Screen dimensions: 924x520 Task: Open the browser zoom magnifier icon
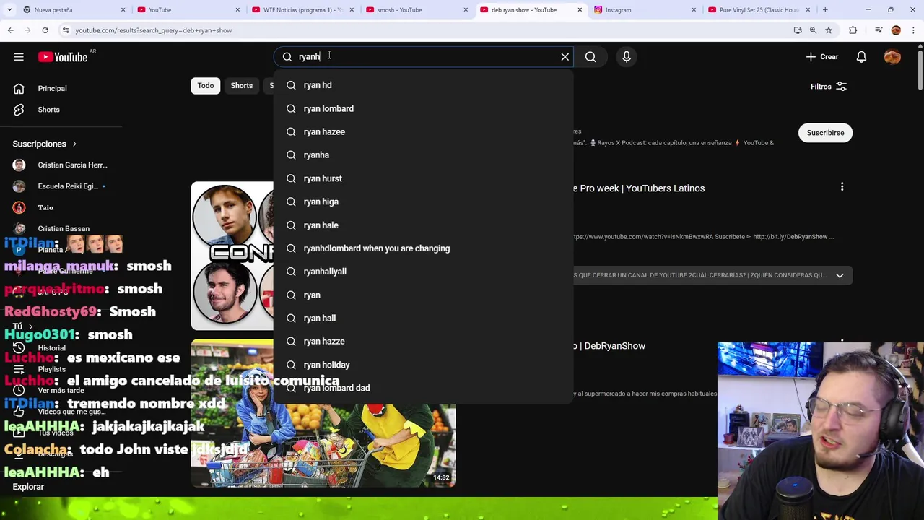(813, 30)
